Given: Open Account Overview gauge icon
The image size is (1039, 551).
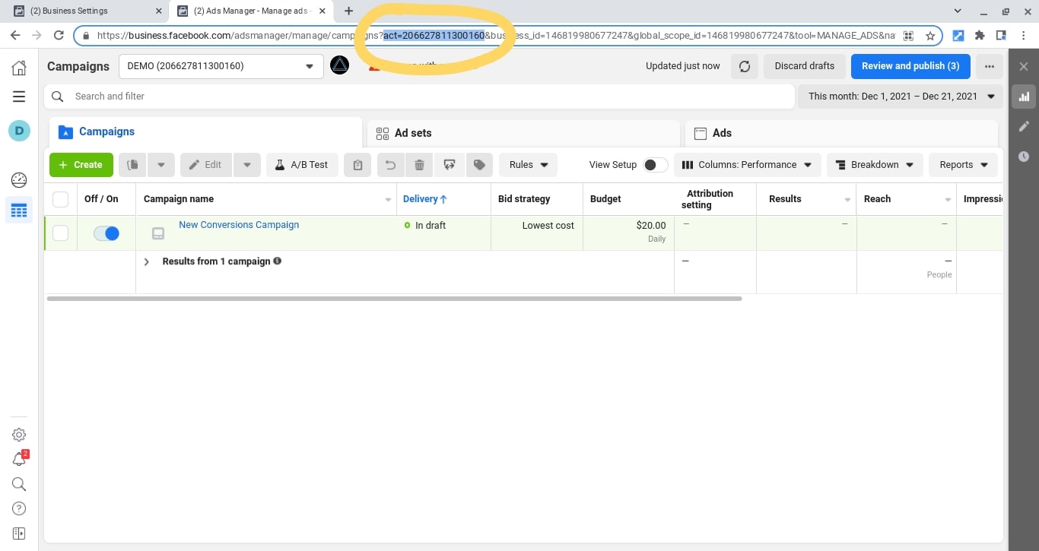Looking at the screenshot, I should pos(19,180).
